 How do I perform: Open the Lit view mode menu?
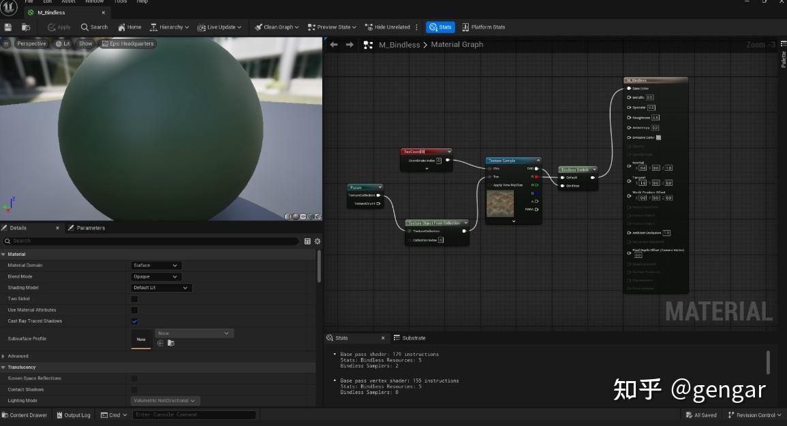(63, 44)
